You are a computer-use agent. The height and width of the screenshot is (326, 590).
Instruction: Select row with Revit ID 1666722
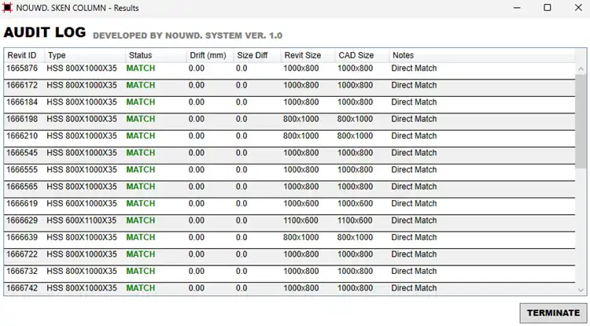[x=289, y=257]
